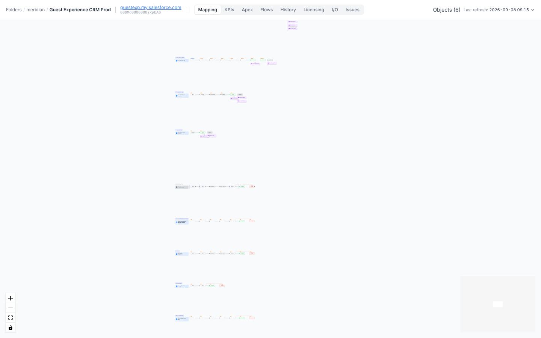Expand the Last refresh chevron
The width and height of the screenshot is (541, 338).
[532, 10]
